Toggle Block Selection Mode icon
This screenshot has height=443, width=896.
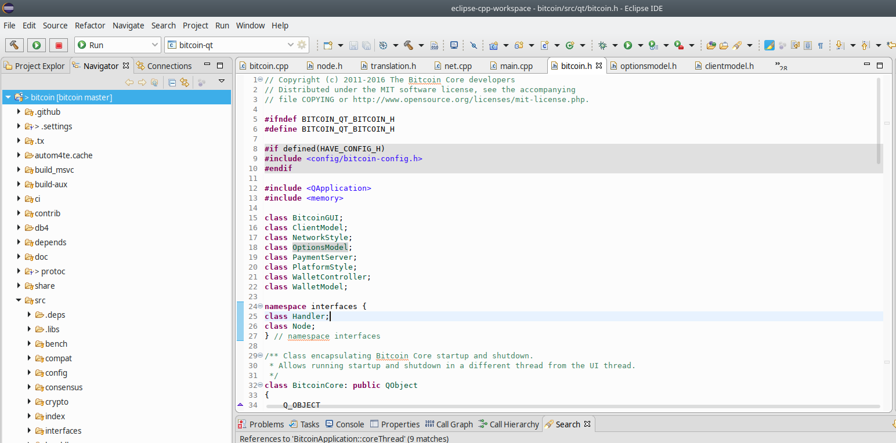click(x=808, y=45)
